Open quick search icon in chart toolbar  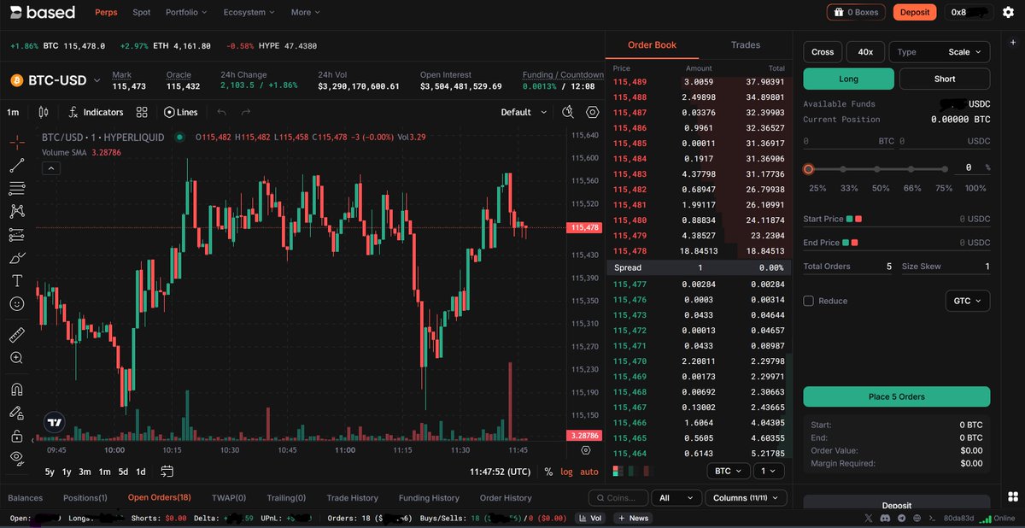(568, 112)
